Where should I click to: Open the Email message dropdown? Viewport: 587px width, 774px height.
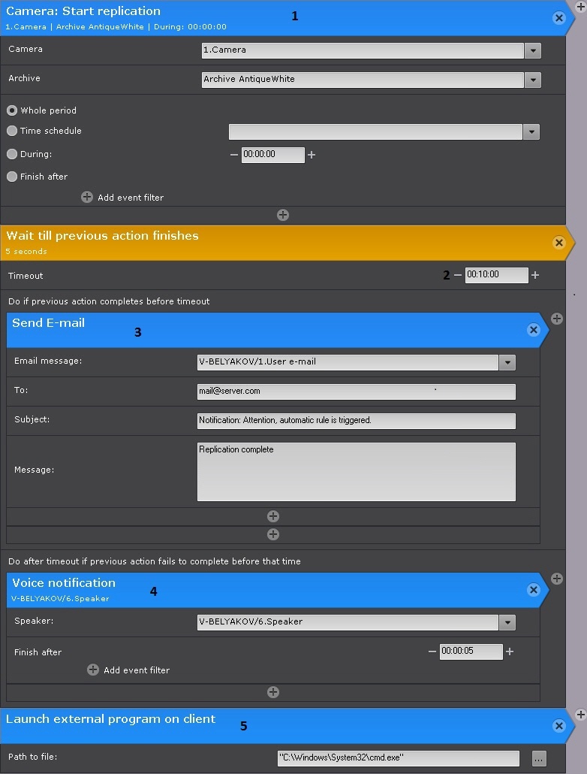tap(507, 362)
